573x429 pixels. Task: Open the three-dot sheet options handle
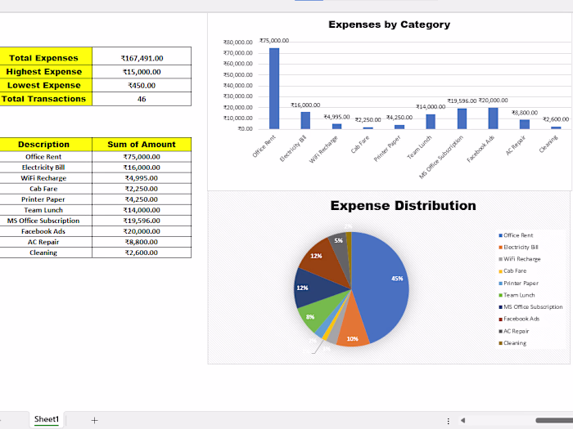click(x=448, y=421)
